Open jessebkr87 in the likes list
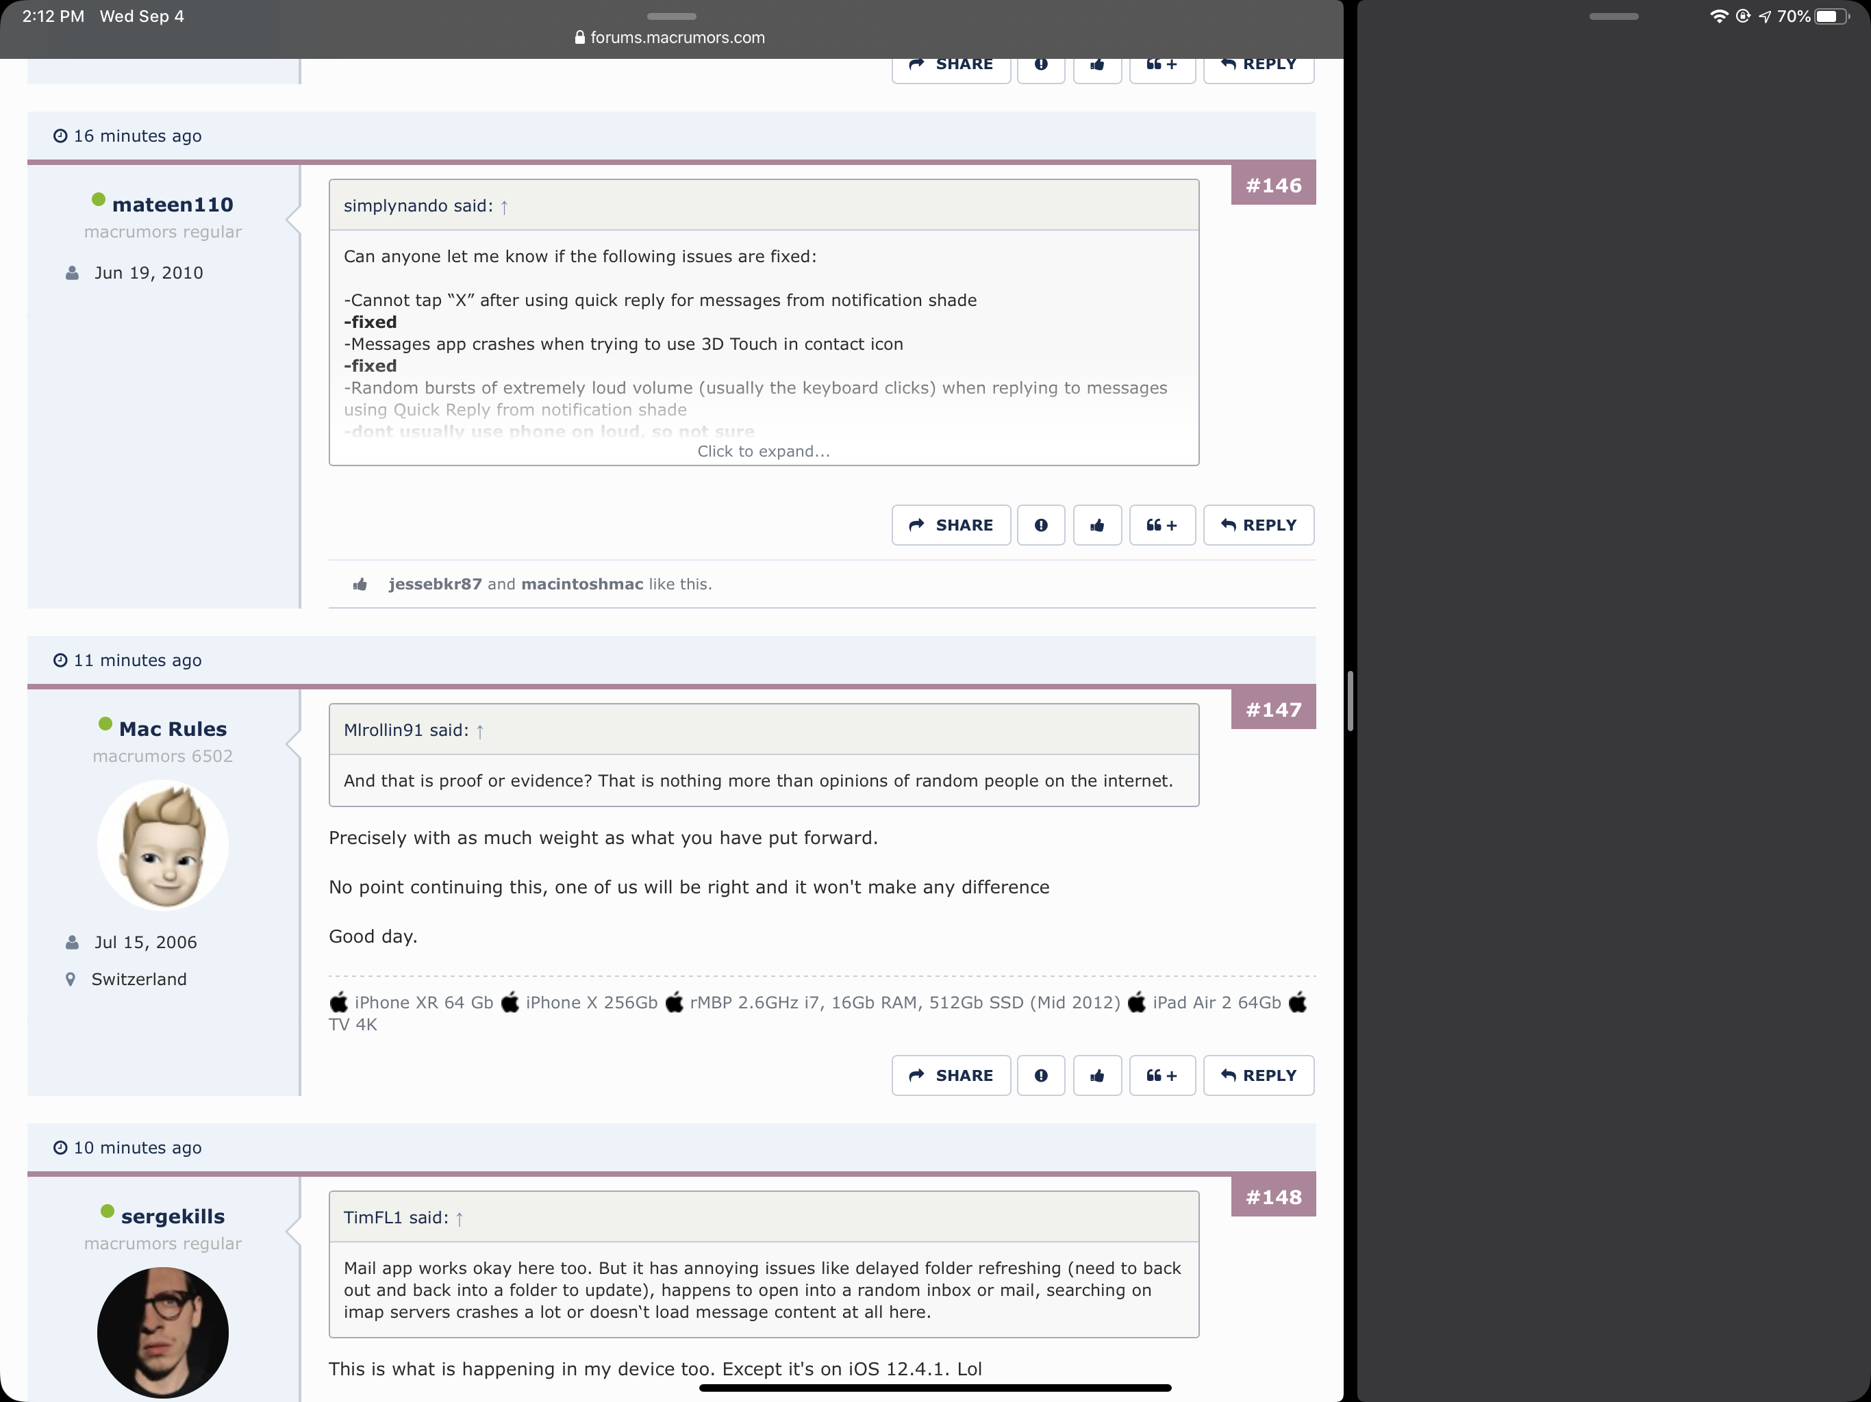 (435, 585)
